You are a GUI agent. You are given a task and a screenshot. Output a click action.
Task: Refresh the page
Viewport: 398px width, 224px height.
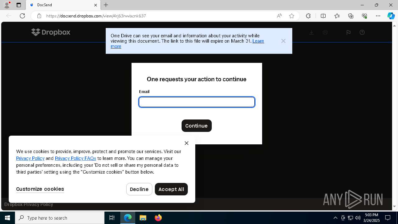point(22,16)
